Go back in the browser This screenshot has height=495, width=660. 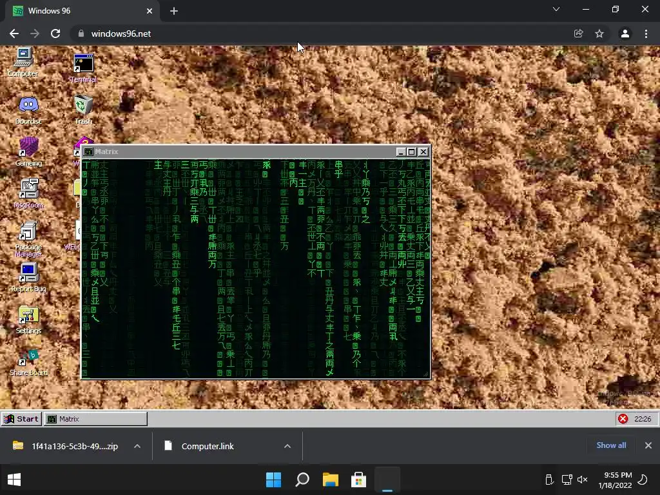14,34
